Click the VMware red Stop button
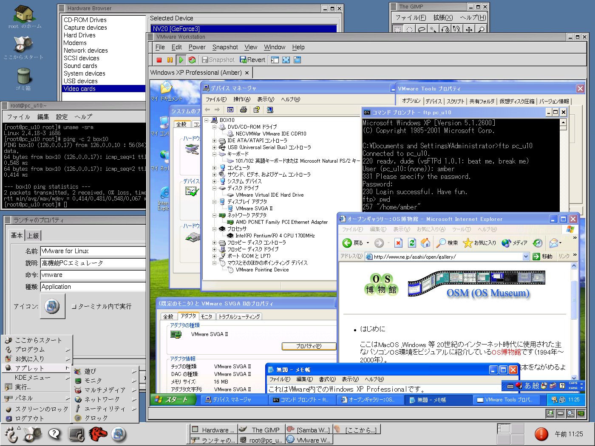Image resolution: width=595 pixels, height=446 pixels. pos(159,60)
